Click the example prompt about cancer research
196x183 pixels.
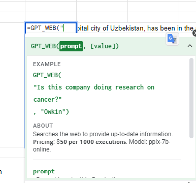tap(94, 94)
